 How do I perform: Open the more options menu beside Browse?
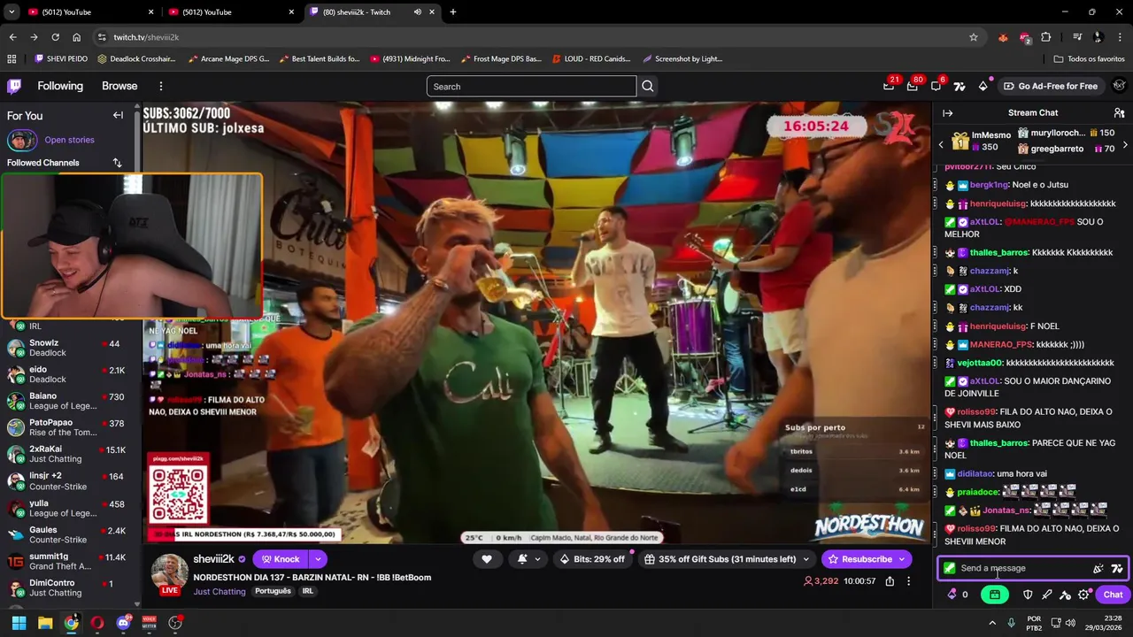160,86
